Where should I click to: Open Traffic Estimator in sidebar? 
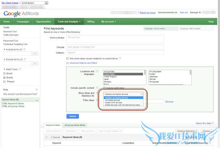[11, 35]
